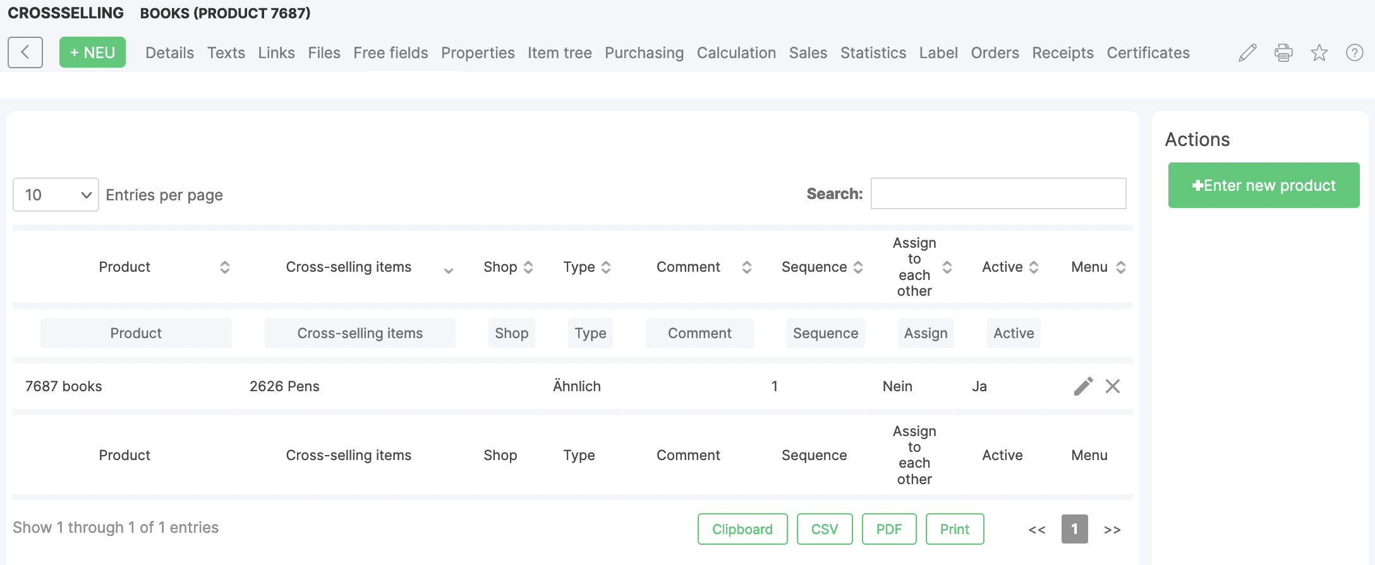Click in the Search input field
Screen dimensions: 1375x565
click(998, 193)
